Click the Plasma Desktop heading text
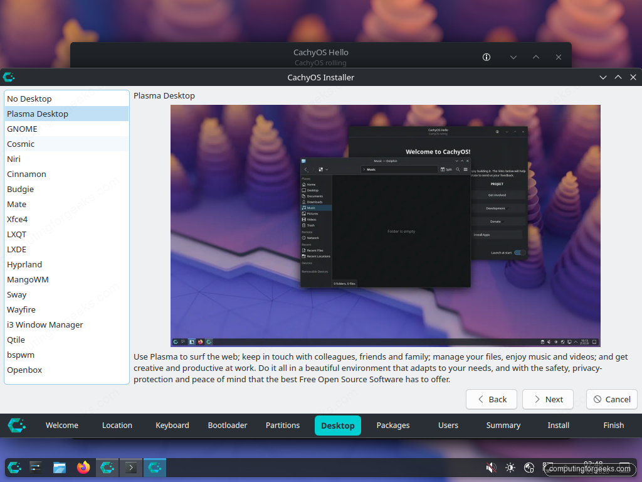 (x=164, y=96)
